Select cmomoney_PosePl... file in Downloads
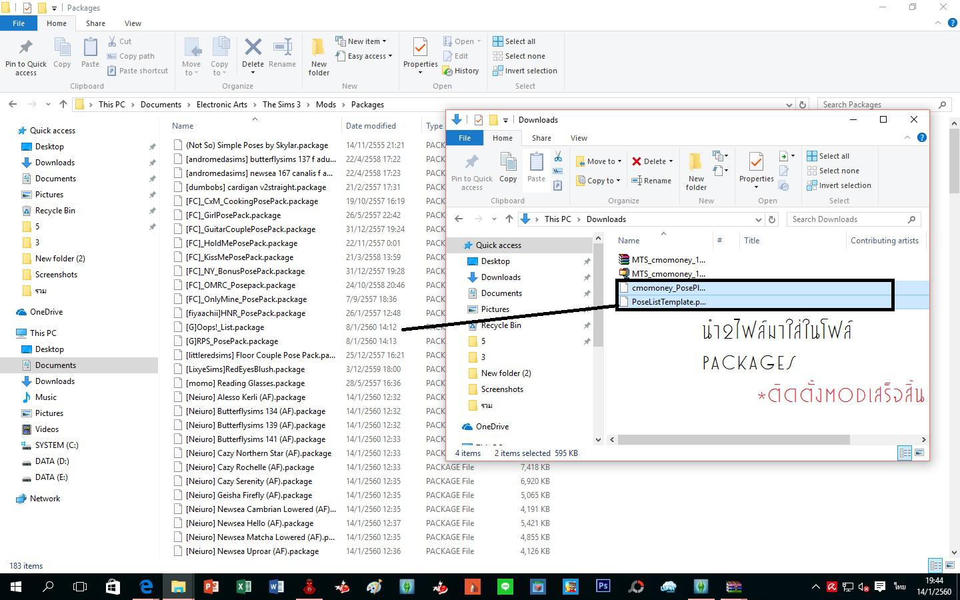 (668, 288)
